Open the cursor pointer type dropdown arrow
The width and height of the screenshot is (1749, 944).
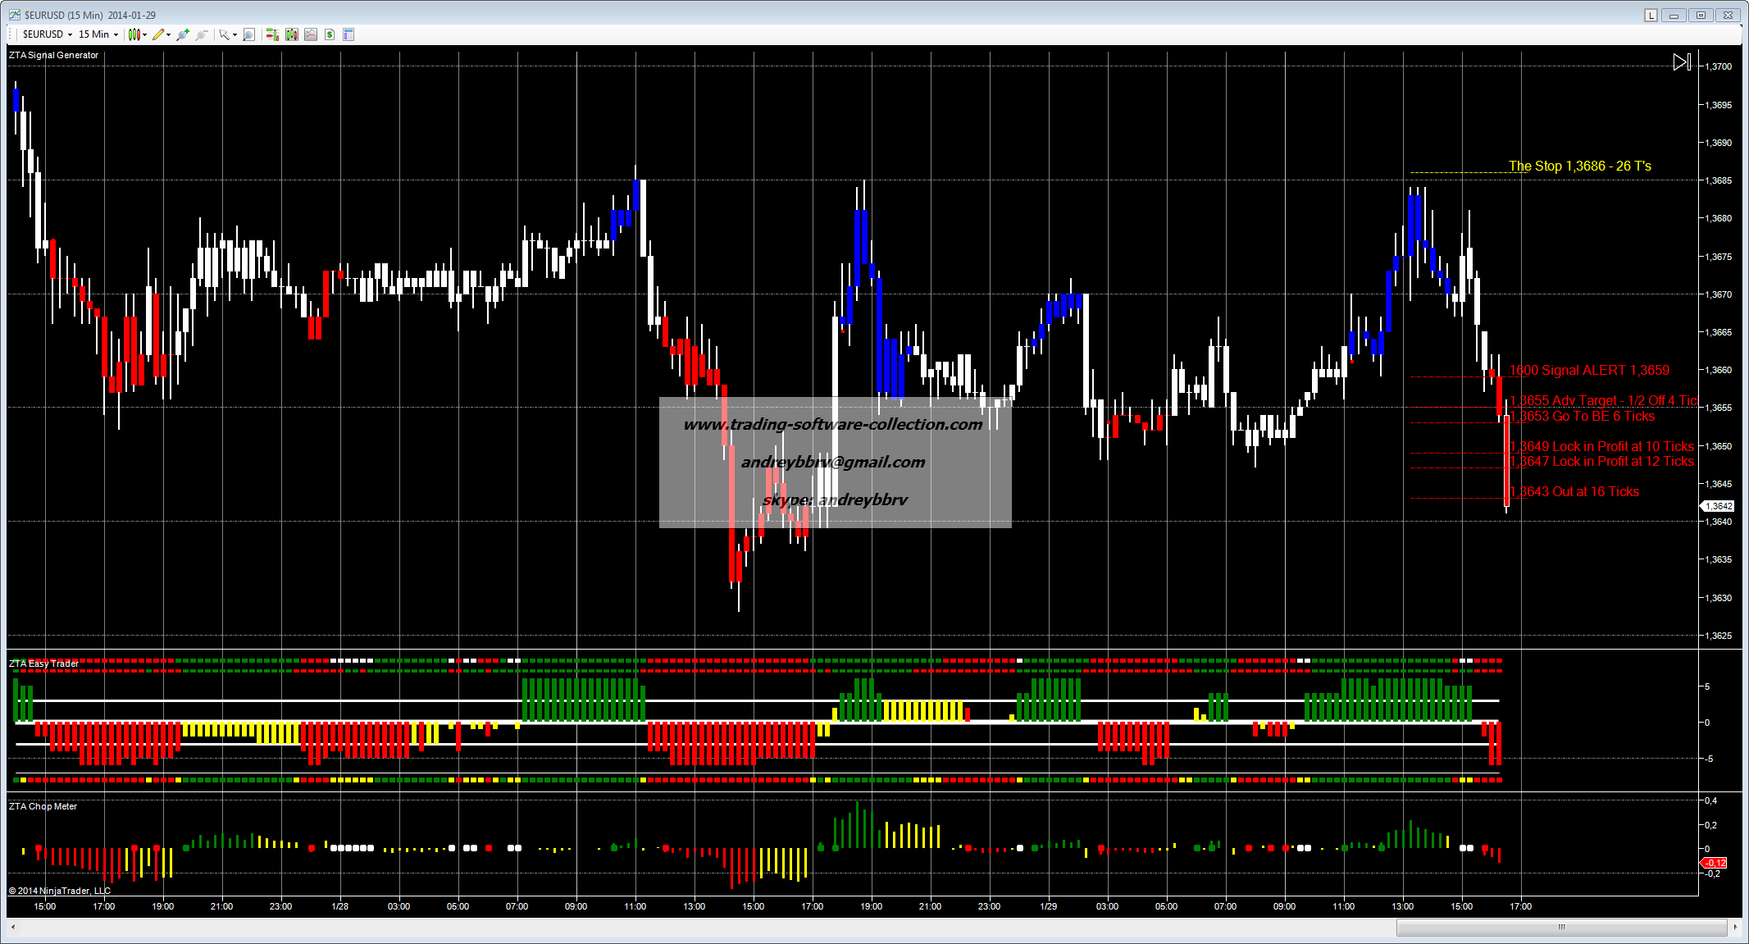[235, 34]
